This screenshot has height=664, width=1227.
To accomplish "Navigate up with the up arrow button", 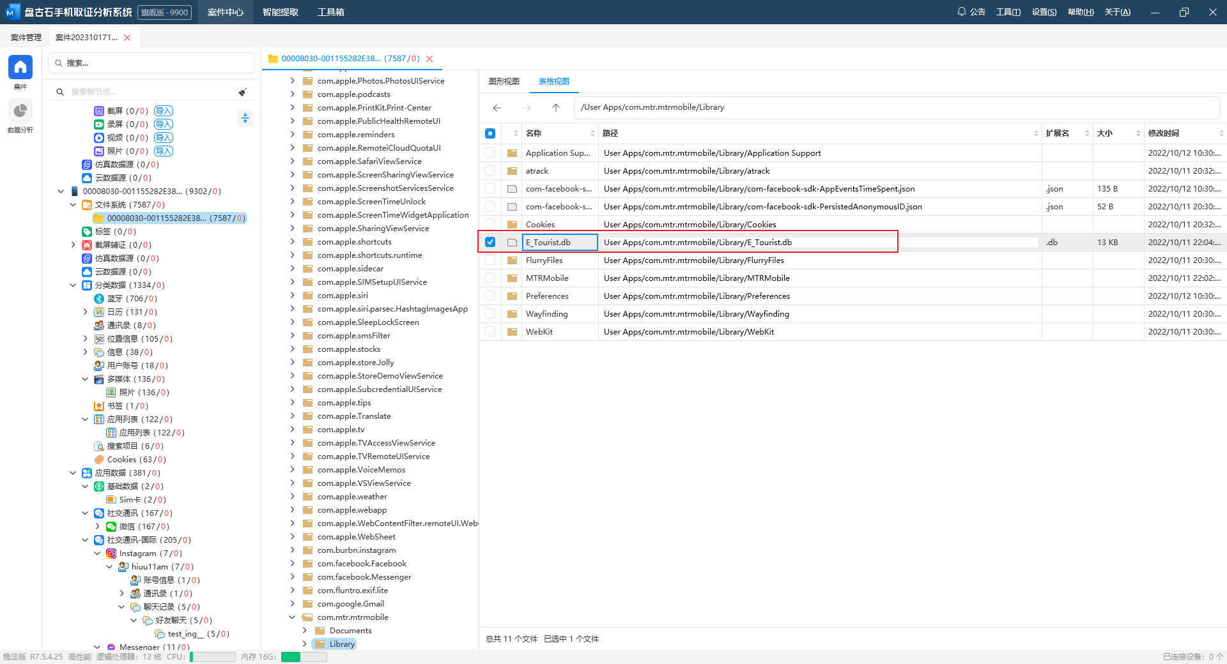I will (556, 108).
